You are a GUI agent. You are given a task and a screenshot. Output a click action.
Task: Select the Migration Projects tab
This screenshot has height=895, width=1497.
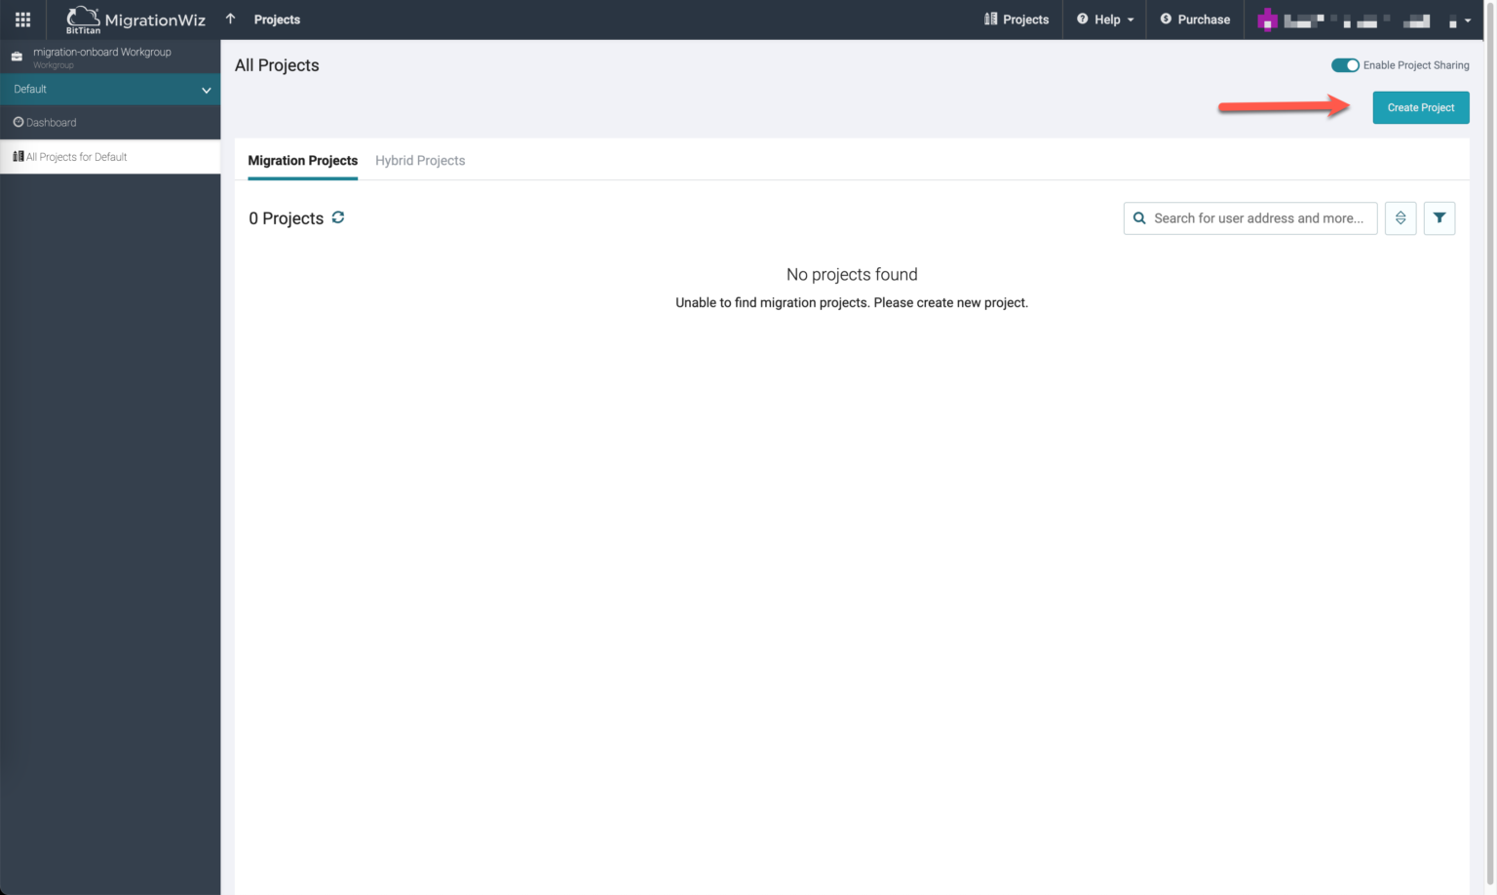[302, 161]
